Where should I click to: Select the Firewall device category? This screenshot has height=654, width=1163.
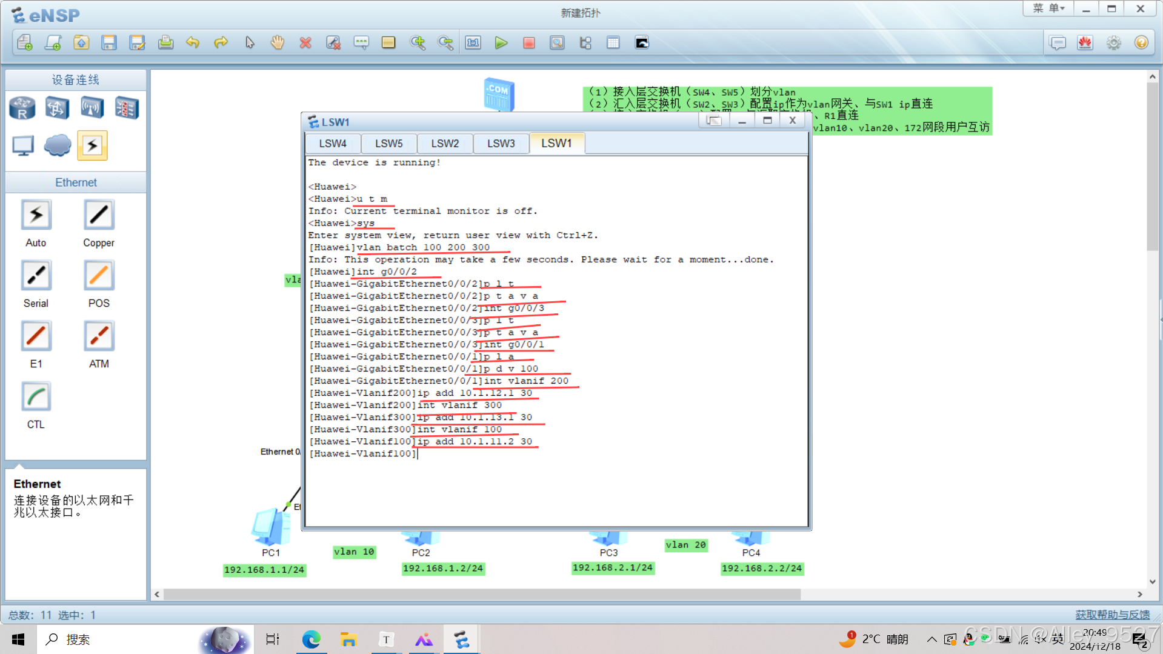[127, 108]
